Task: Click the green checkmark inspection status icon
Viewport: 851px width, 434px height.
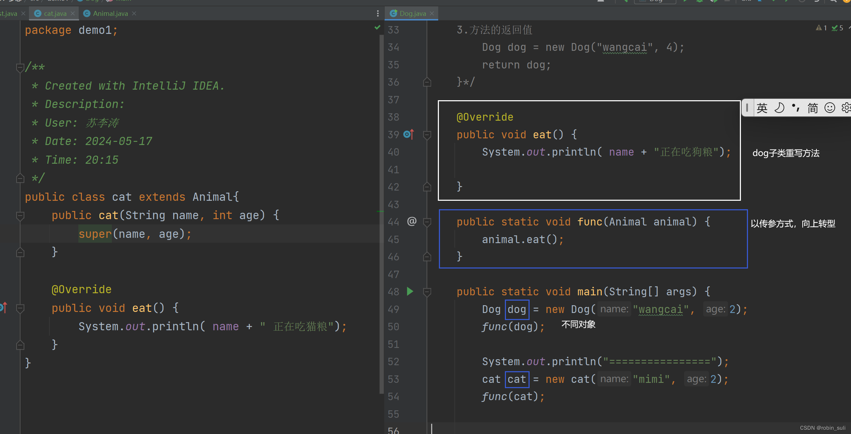Action: coord(378,28)
